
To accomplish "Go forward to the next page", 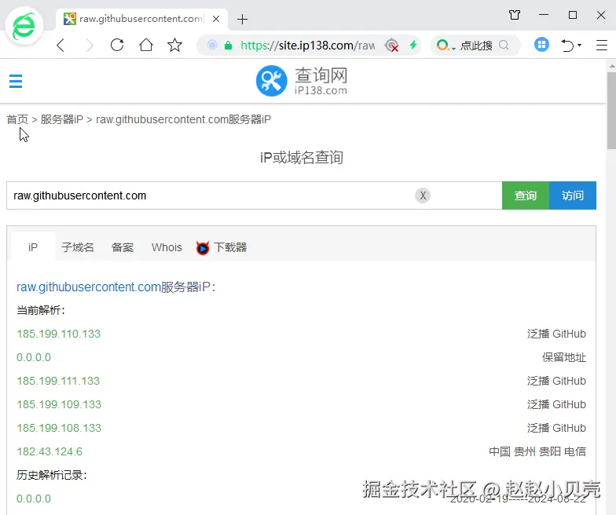I will click(x=90, y=46).
